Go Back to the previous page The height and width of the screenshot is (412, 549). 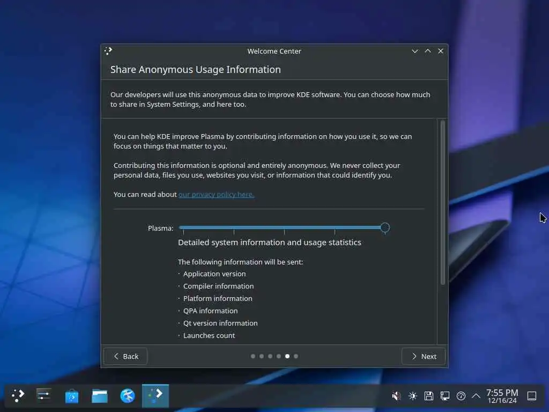[x=125, y=356]
